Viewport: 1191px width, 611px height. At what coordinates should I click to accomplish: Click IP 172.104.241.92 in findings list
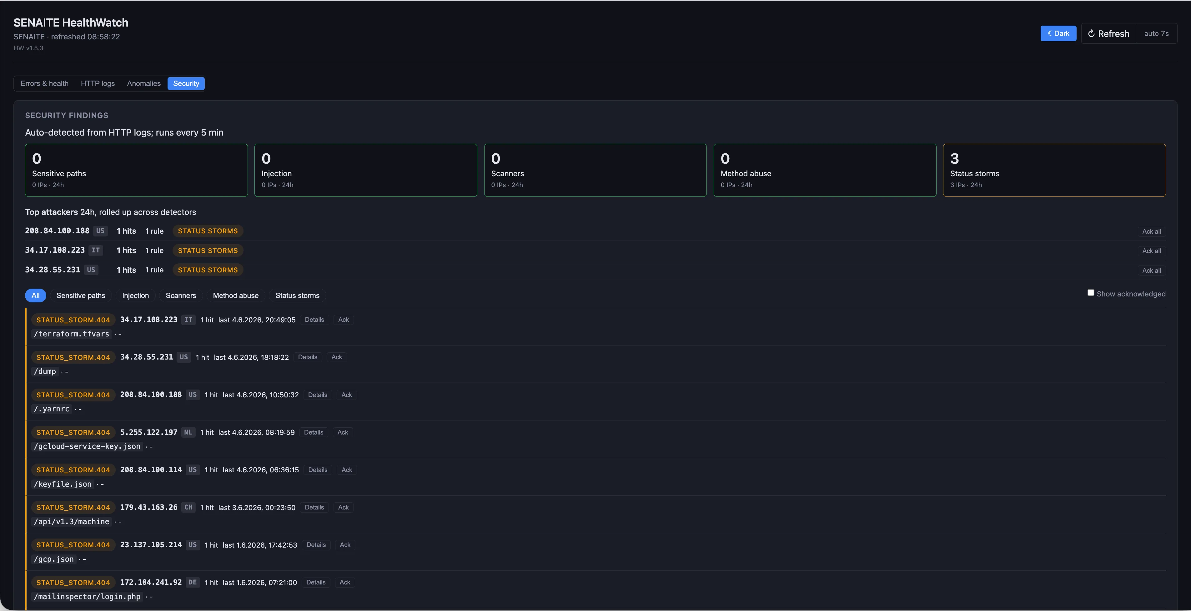151,582
